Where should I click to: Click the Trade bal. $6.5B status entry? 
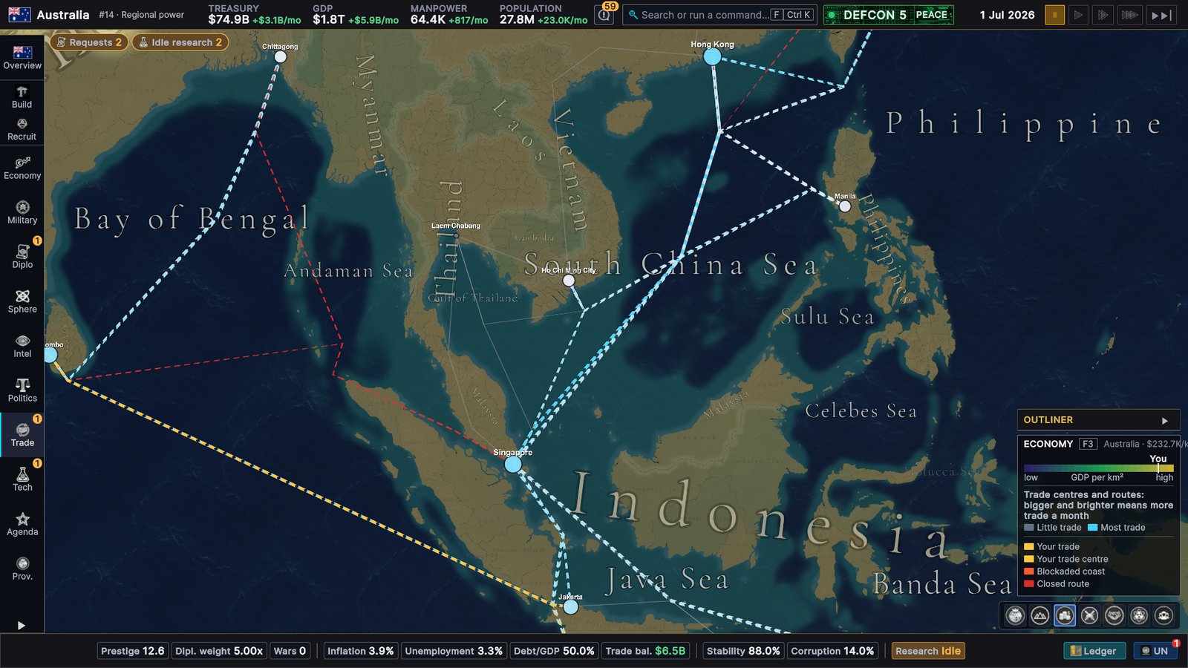coord(645,651)
